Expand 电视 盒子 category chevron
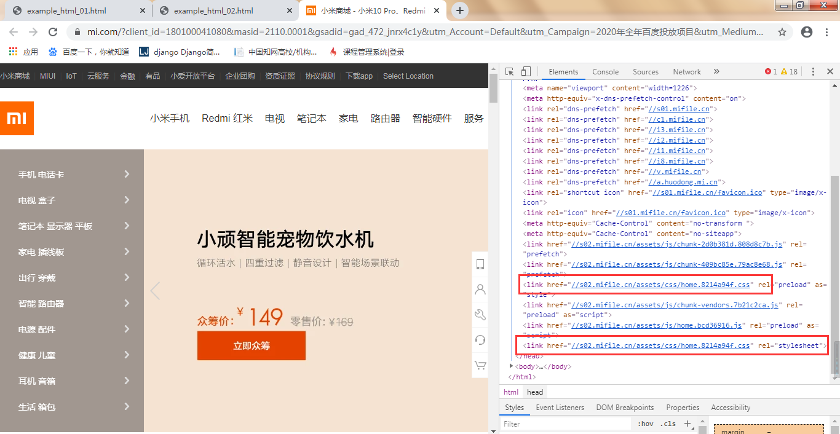840x434 pixels. pos(127,200)
